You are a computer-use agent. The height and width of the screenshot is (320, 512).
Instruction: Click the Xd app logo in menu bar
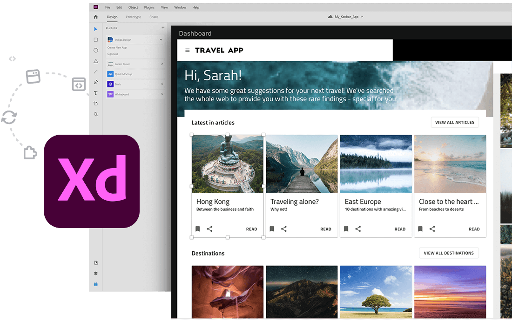coord(96,7)
